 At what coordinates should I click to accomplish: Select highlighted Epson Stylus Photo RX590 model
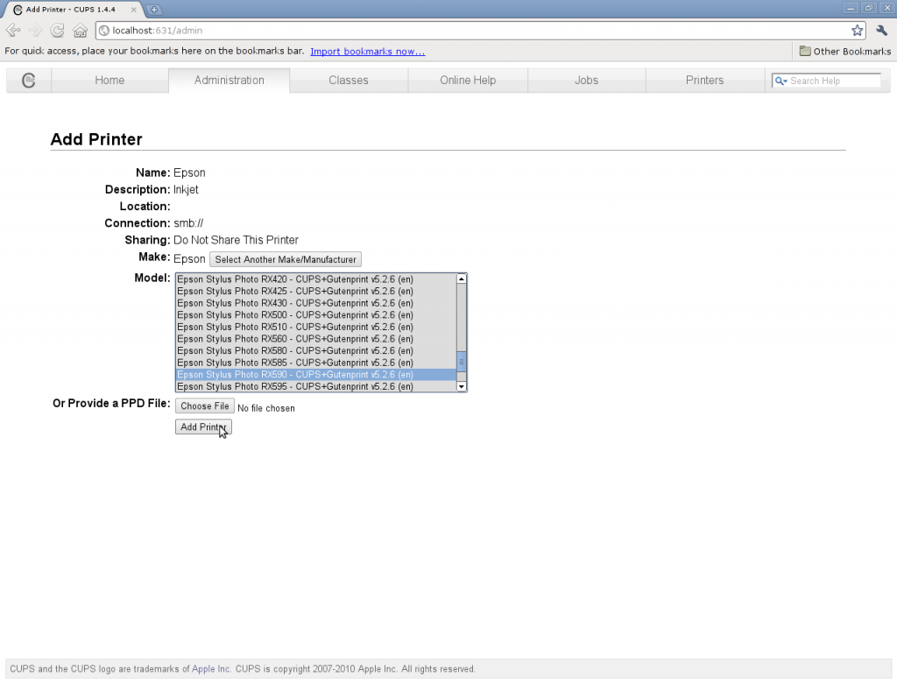coord(316,375)
